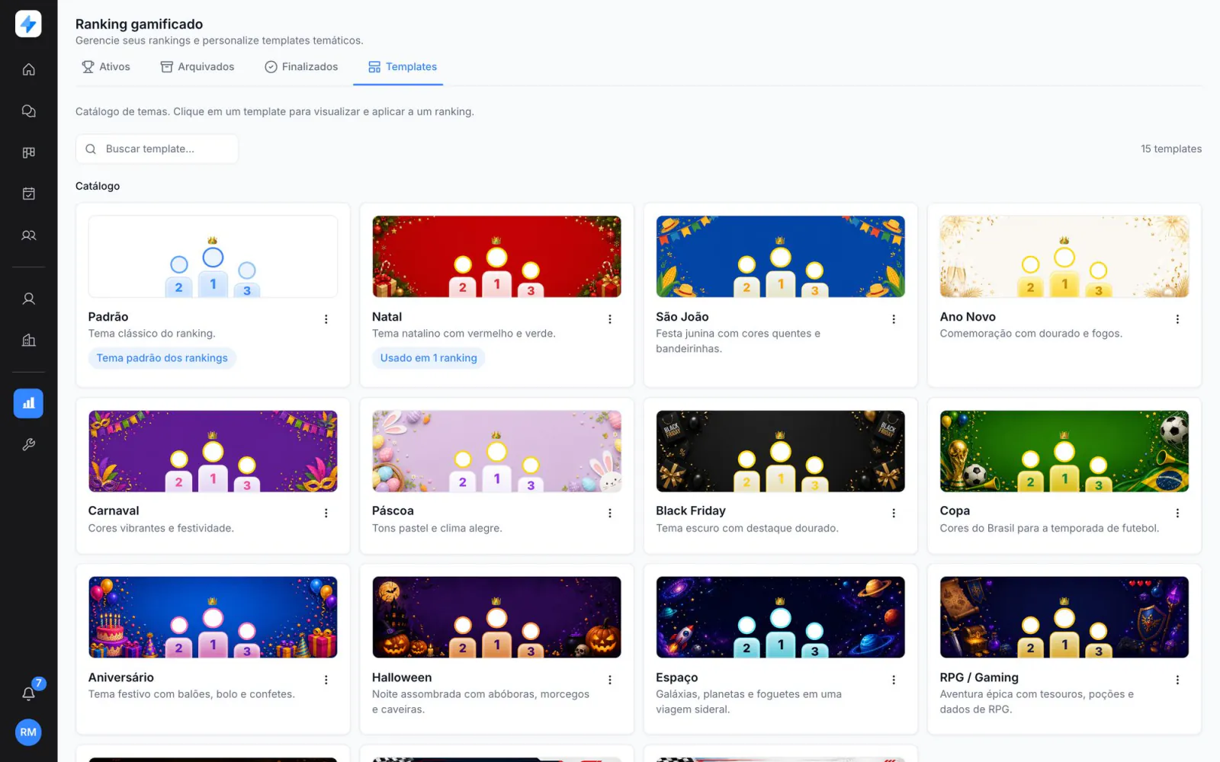Open options menu for Halloween template

(x=610, y=680)
